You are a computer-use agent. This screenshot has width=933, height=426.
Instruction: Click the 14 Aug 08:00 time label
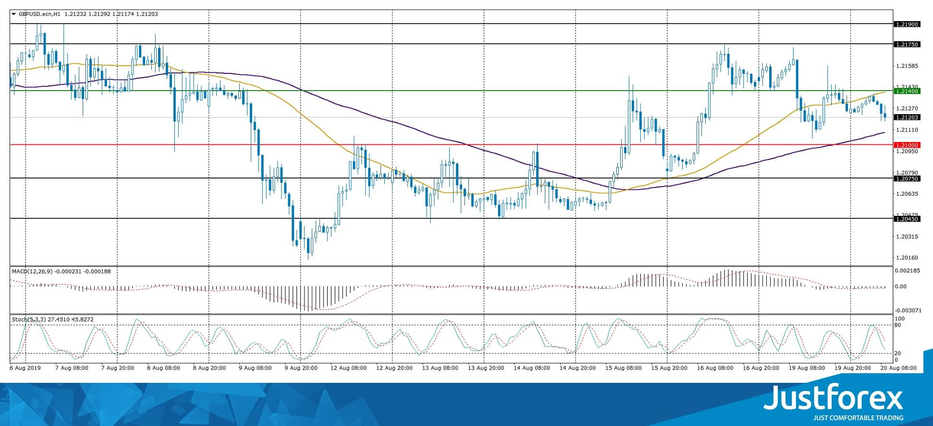click(532, 368)
